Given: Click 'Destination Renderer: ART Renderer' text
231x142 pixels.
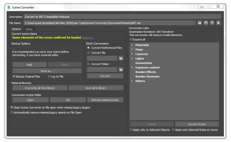Looking at the screenshot, I should tap(151, 32).
